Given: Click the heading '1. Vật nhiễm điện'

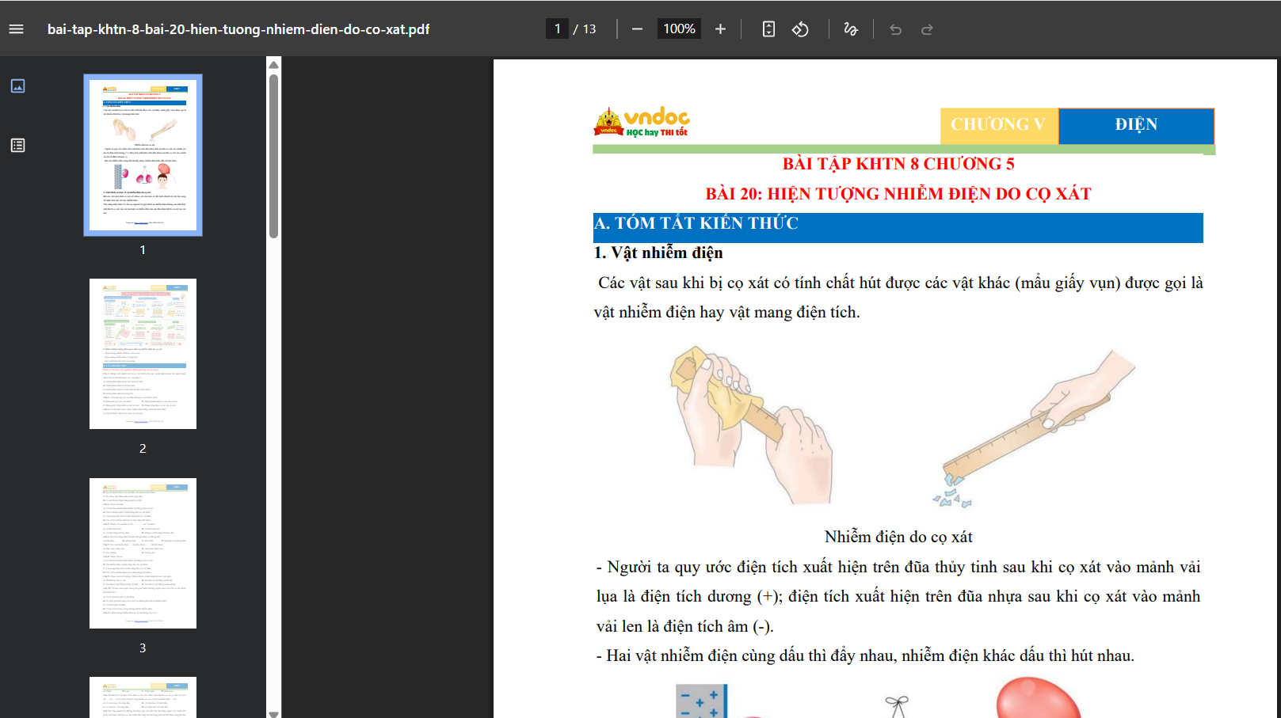Looking at the screenshot, I should pyautogui.click(x=658, y=253).
